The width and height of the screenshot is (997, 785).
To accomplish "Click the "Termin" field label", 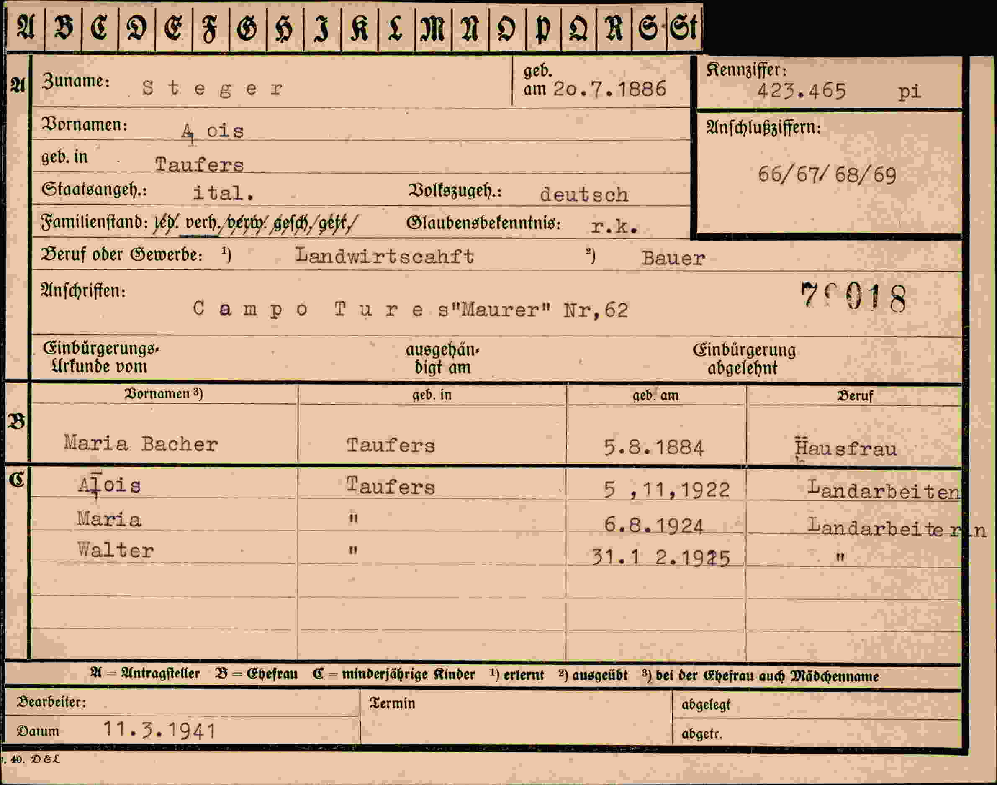I will pos(392,703).
